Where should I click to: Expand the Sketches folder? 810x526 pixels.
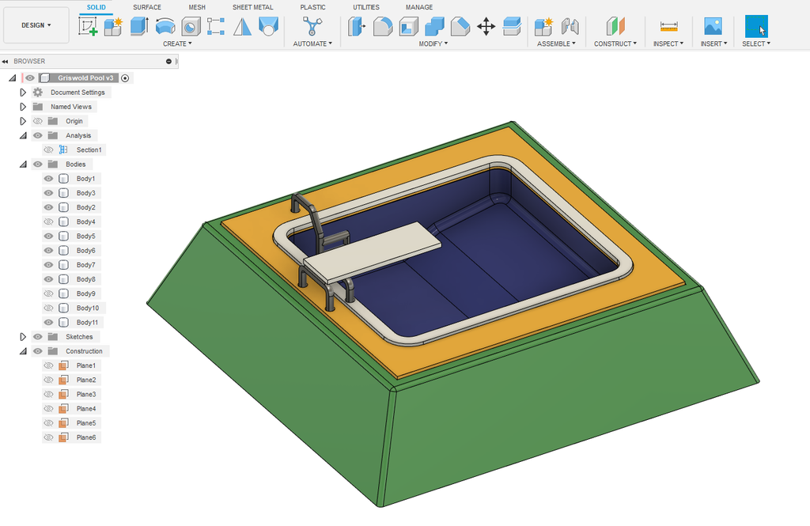click(22, 336)
